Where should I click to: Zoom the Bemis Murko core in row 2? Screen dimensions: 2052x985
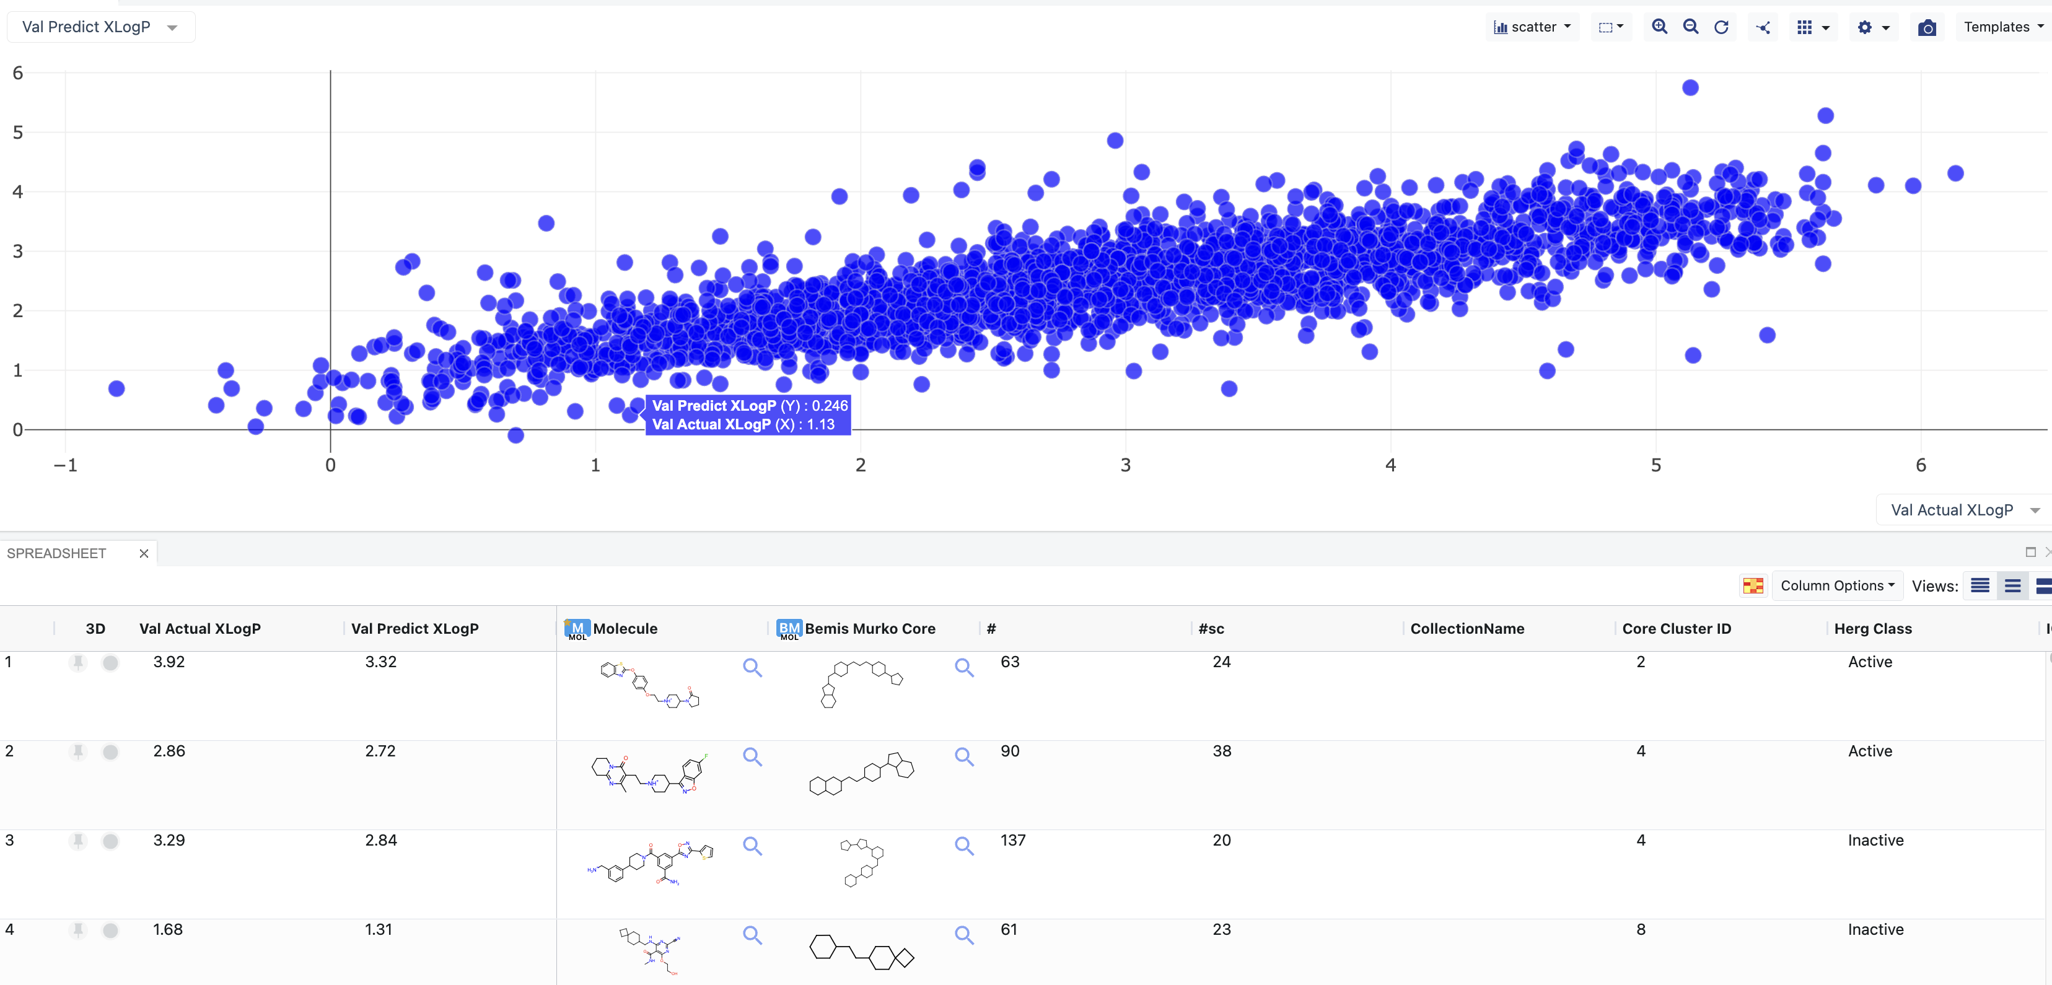964,756
